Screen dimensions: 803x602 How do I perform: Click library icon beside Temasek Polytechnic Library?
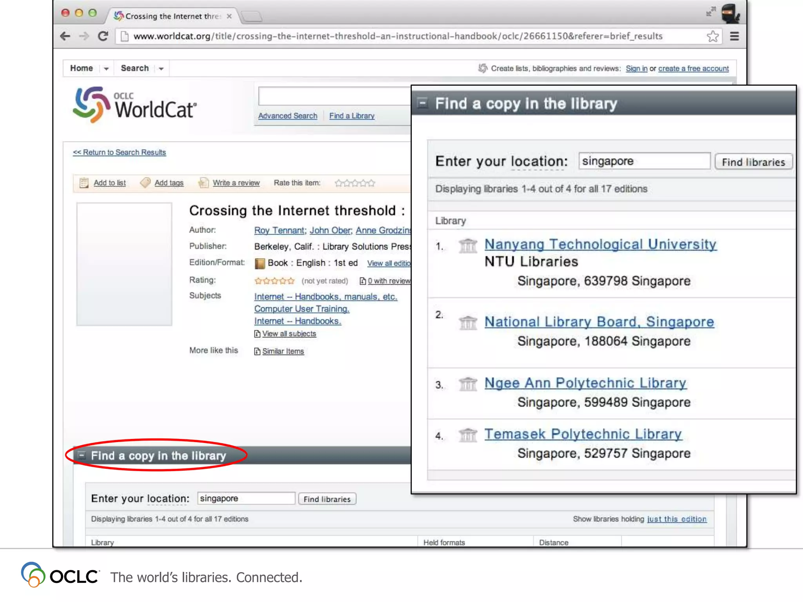tap(468, 435)
